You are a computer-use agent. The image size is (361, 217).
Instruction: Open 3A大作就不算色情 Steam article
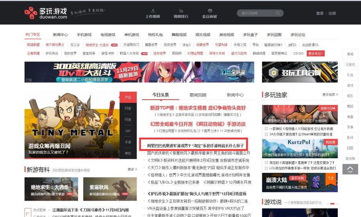[301, 134]
